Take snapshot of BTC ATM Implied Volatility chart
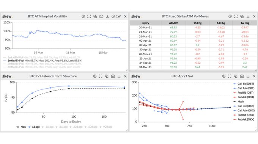The width and height of the screenshot is (258, 144). 101,16
